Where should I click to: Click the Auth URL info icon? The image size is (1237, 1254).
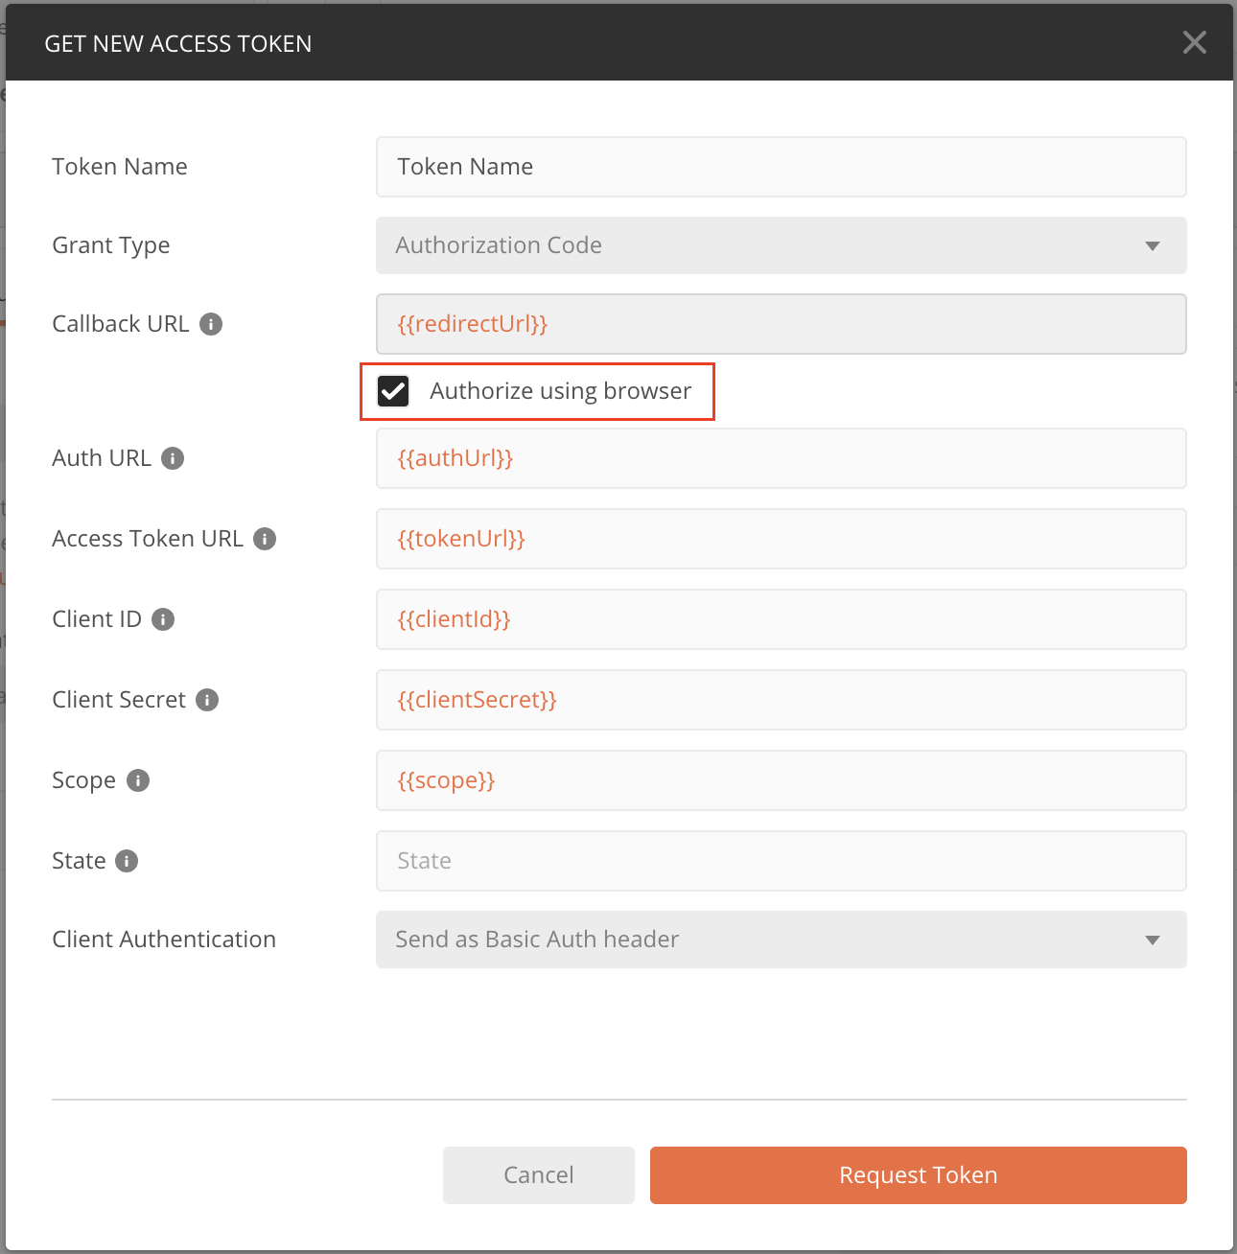173,458
